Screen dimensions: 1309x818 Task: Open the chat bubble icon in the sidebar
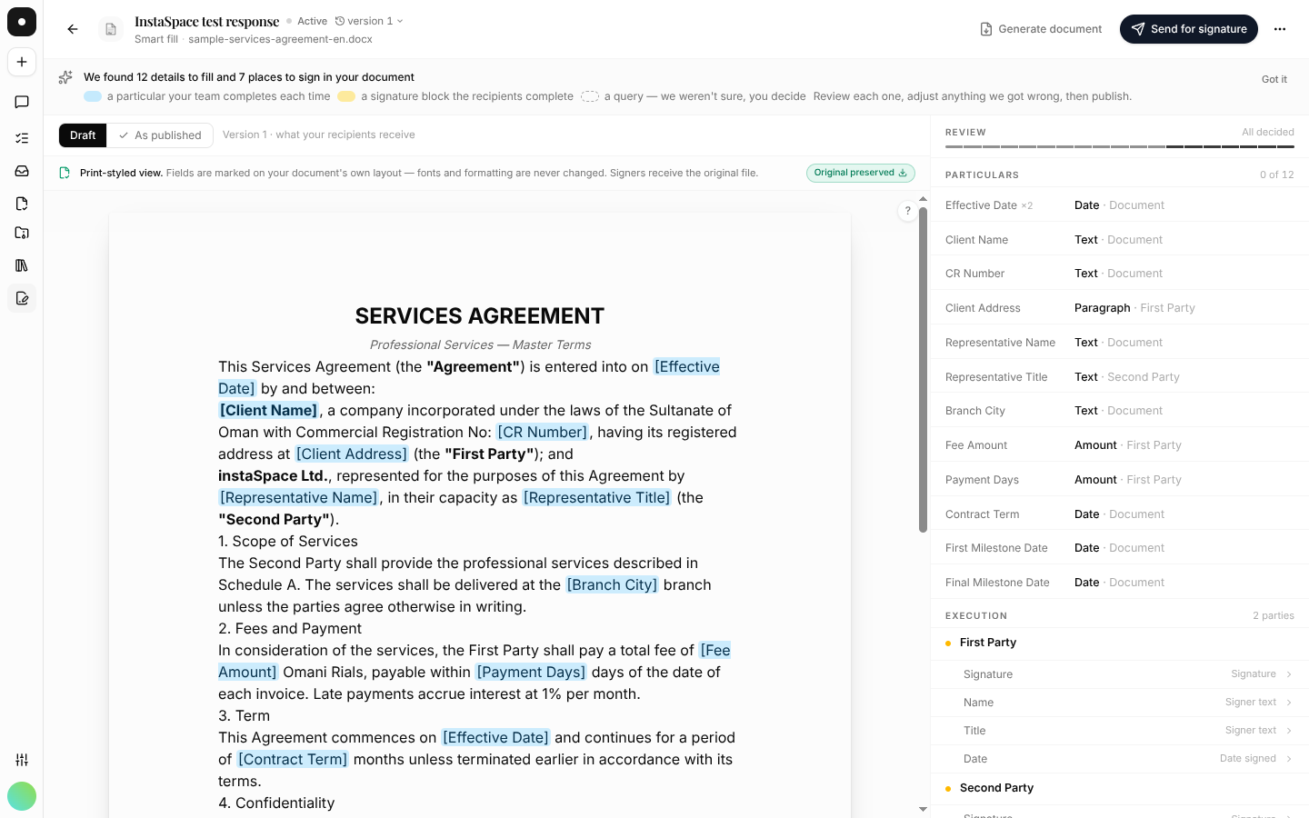pyautogui.click(x=22, y=102)
